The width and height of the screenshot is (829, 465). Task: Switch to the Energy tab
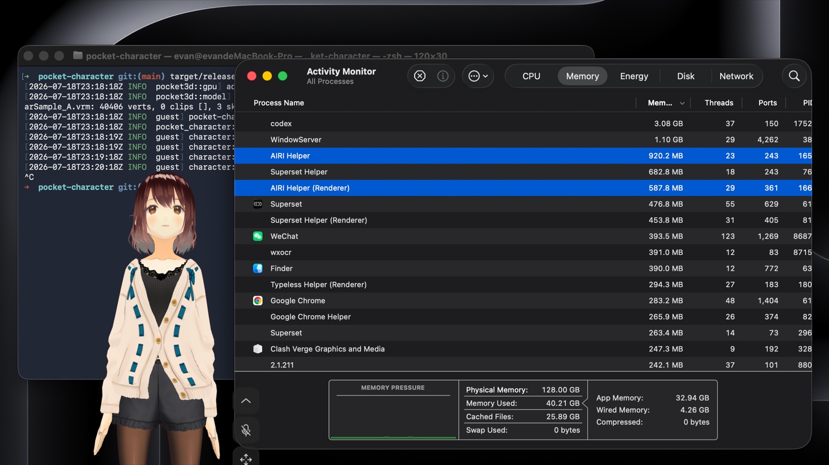(x=634, y=76)
